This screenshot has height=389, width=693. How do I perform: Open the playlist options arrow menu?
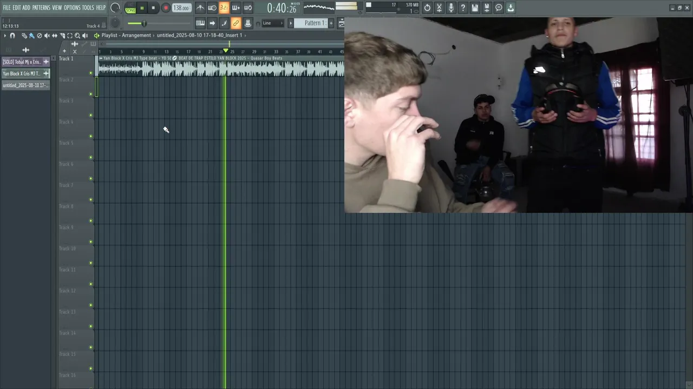coord(5,36)
